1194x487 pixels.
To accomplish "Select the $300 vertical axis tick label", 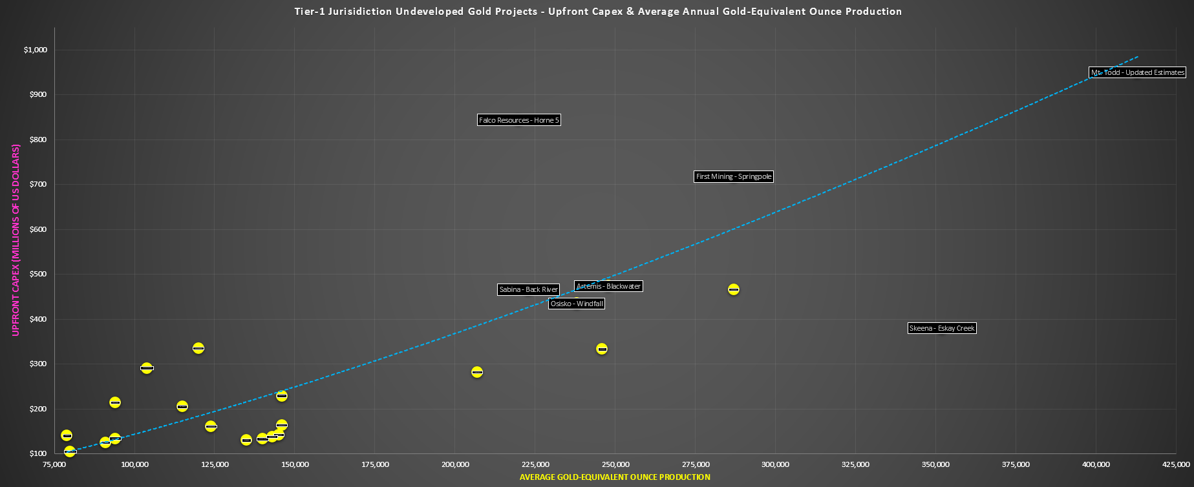I will (39, 364).
